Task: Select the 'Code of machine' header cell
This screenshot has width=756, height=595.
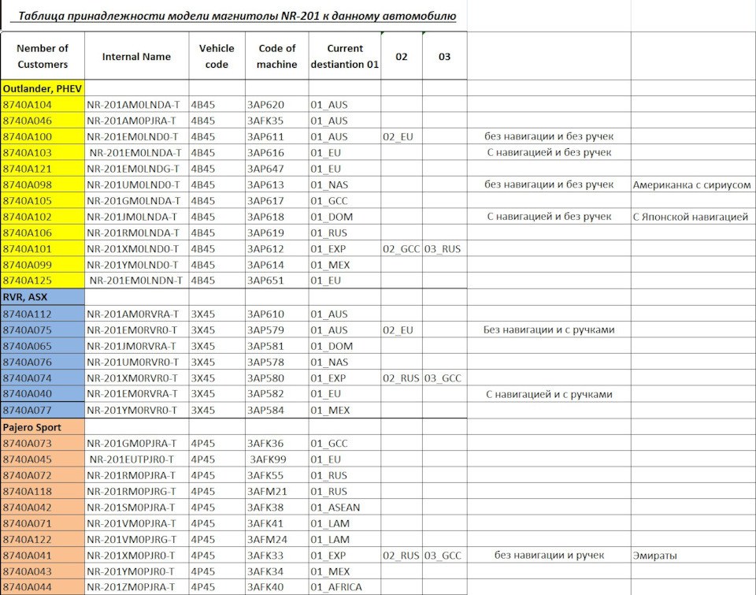Action: pos(276,56)
